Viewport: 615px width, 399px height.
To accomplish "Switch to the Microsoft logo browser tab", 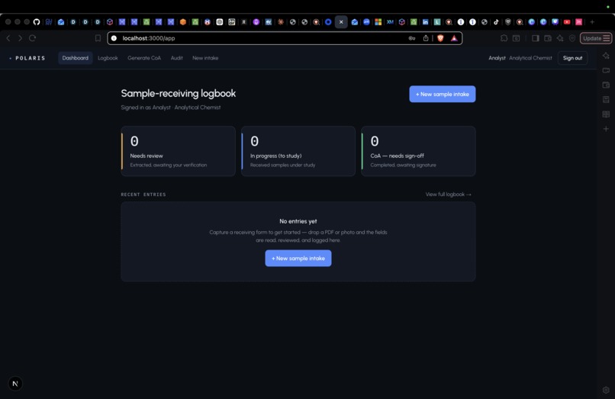I will click(378, 22).
